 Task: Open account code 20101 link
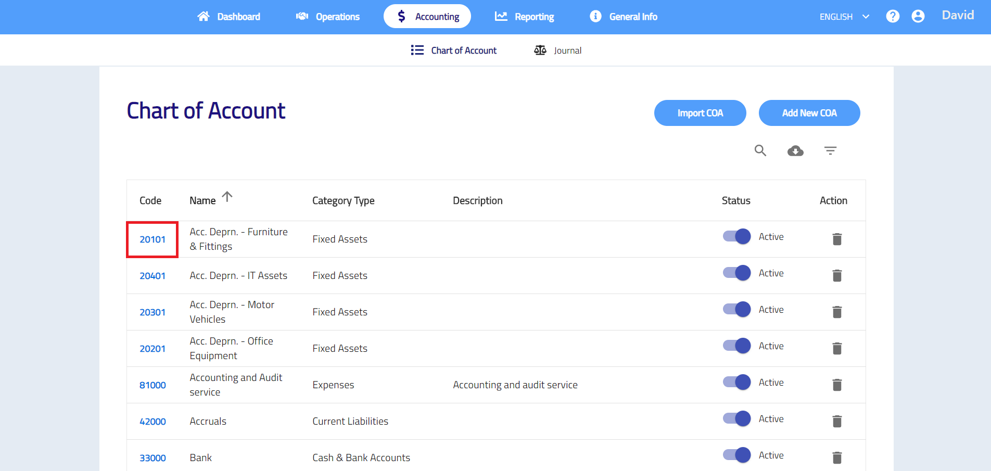click(x=153, y=239)
